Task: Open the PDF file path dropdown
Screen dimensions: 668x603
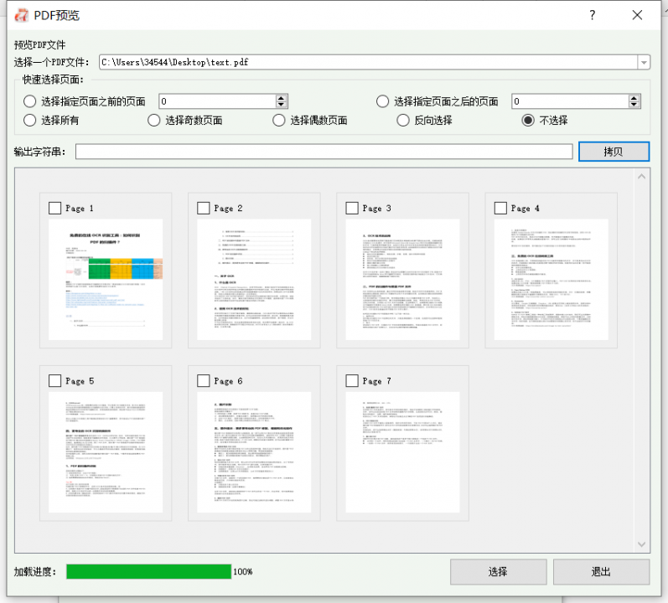Action: coord(643,62)
